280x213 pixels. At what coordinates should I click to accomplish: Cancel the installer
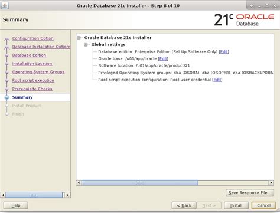[263, 205]
